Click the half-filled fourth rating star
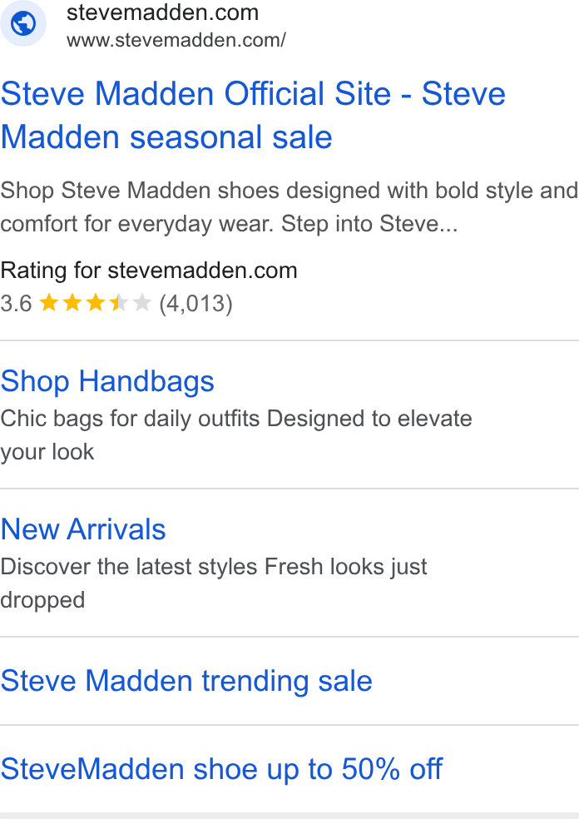 point(119,302)
